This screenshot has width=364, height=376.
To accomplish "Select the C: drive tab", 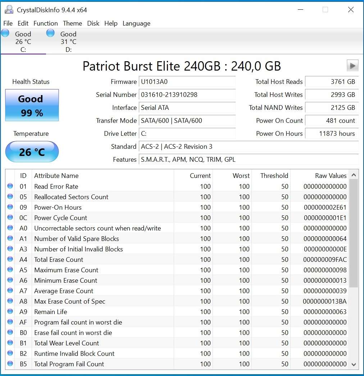I will click(x=23, y=42).
